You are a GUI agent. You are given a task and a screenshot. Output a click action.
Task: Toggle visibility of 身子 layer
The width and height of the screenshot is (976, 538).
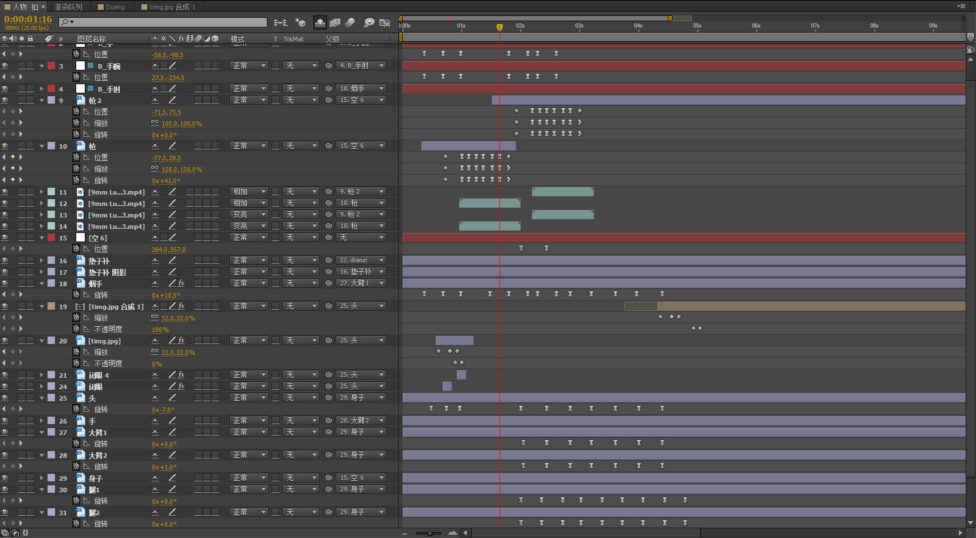(5, 478)
